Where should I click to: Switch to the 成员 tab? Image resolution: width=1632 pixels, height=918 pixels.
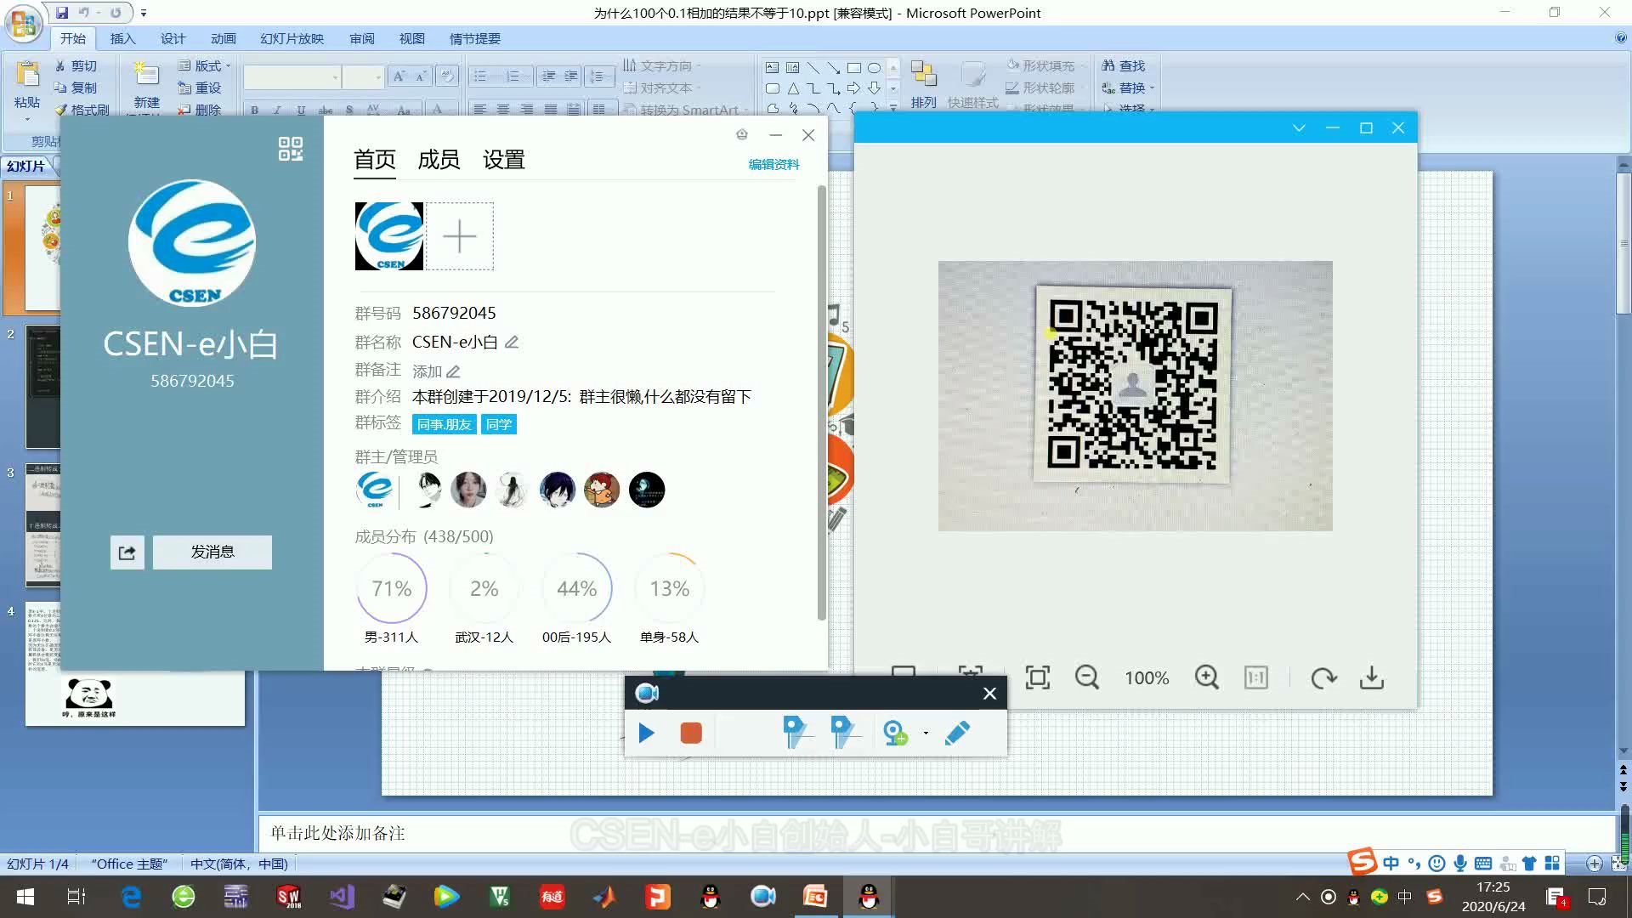pos(438,159)
